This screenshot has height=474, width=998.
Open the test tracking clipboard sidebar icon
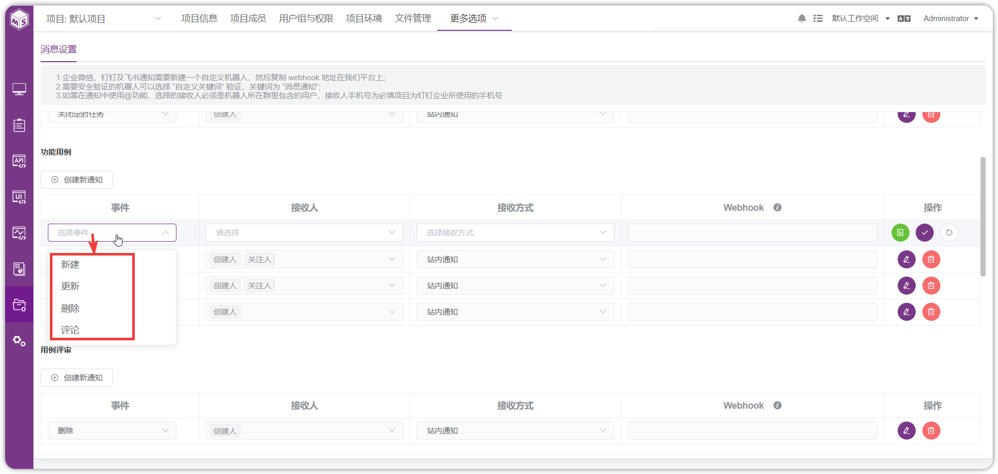pyautogui.click(x=19, y=125)
